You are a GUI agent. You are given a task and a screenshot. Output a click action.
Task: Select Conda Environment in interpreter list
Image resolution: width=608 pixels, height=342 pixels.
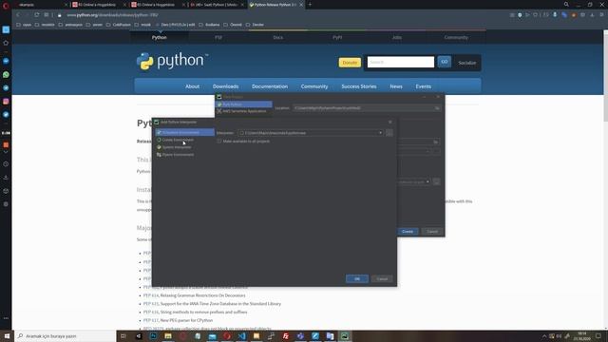[x=178, y=140]
